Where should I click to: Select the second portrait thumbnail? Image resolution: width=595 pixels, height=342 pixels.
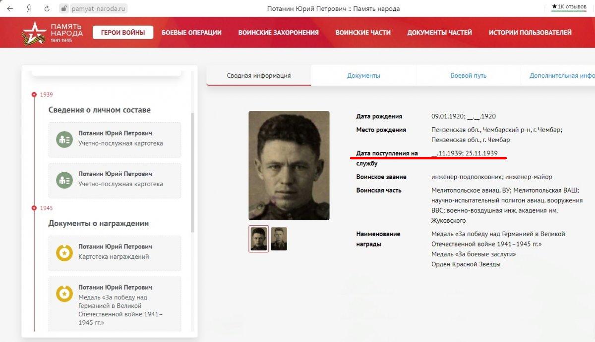pyautogui.click(x=279, y=239)
